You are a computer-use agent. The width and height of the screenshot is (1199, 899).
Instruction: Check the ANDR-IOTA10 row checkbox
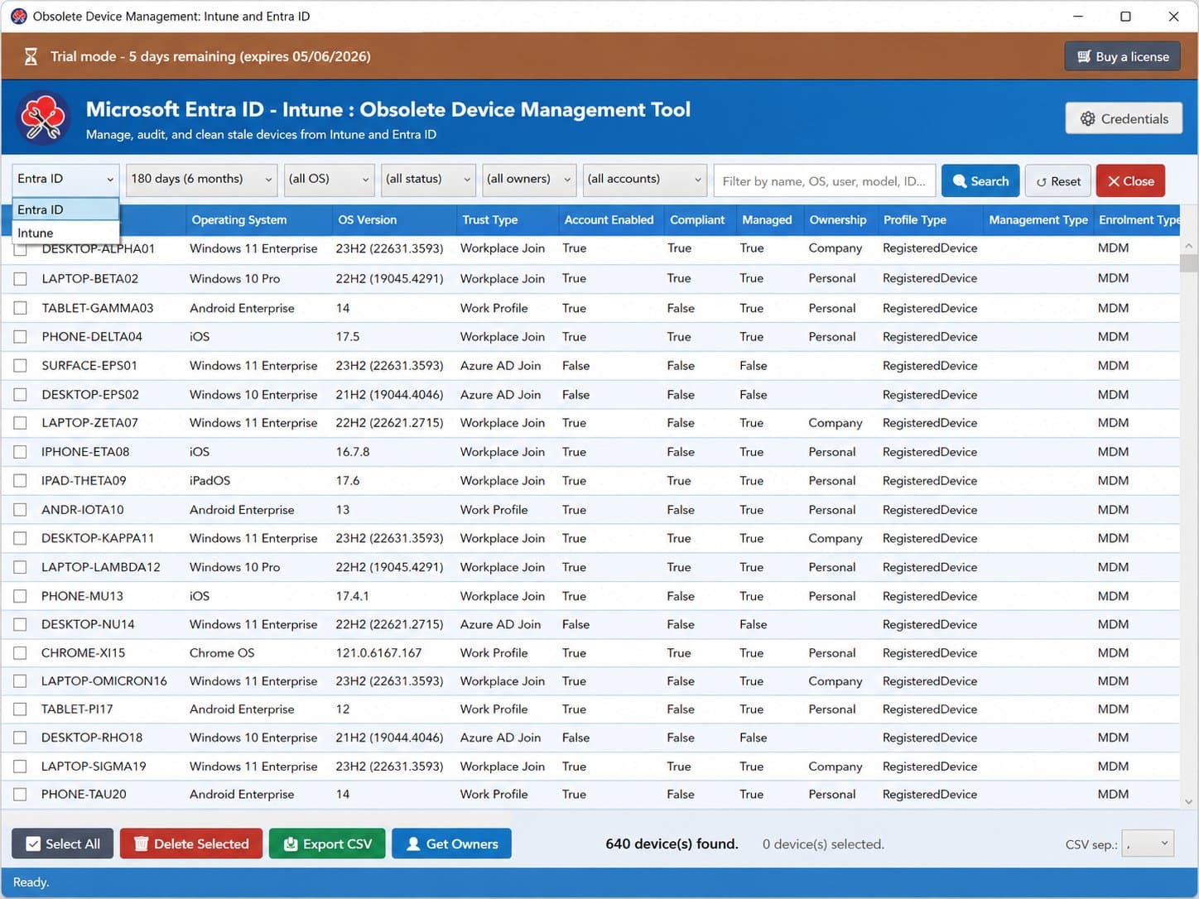click(21, 510)
